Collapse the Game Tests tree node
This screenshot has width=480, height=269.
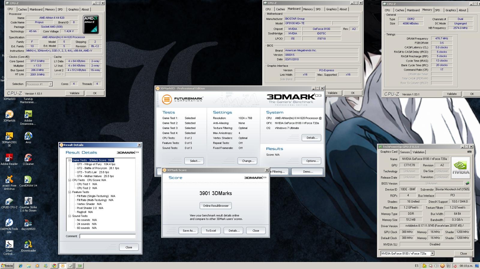[x=70, y=160]
